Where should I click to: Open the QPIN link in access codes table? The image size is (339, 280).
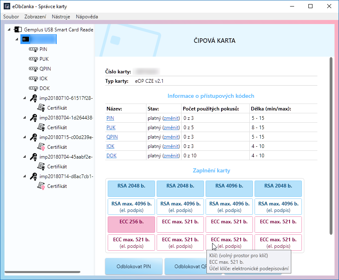pos(112,137)
